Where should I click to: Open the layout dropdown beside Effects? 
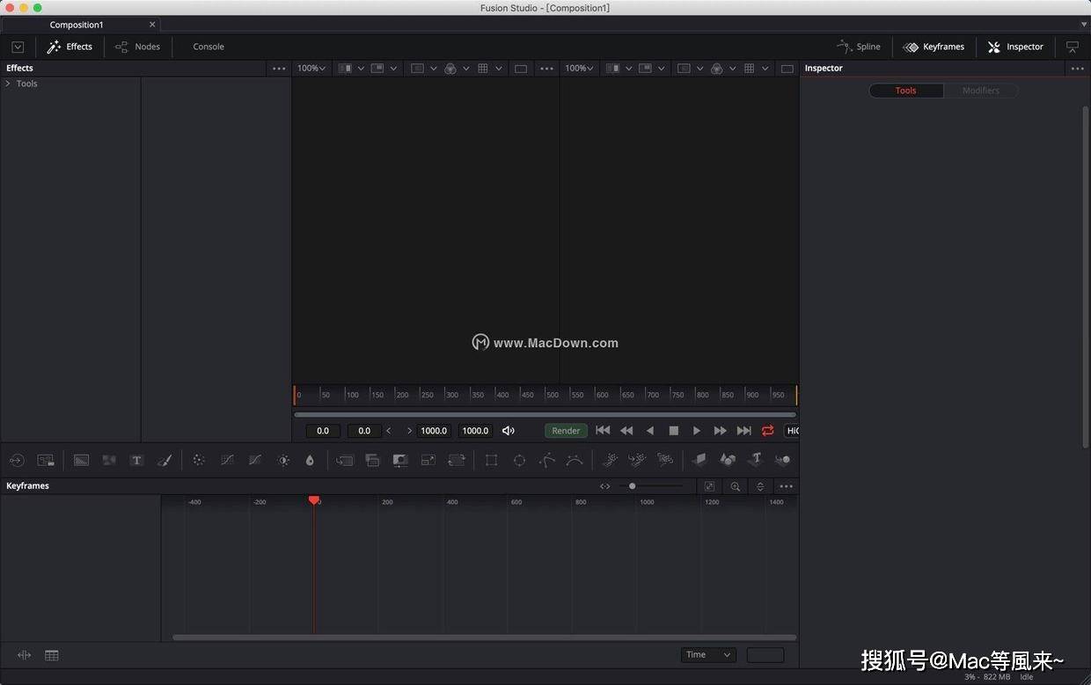tap(18, 47)
